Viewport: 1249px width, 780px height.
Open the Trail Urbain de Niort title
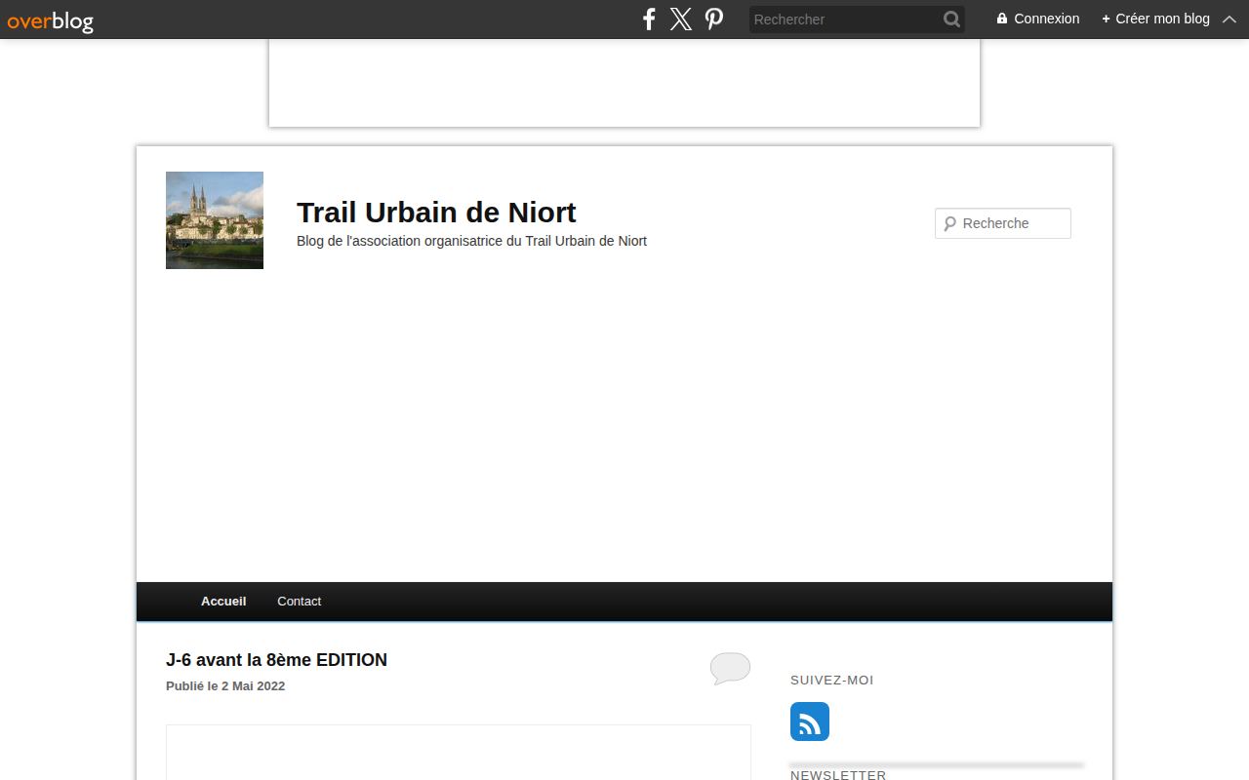point(436,212)
